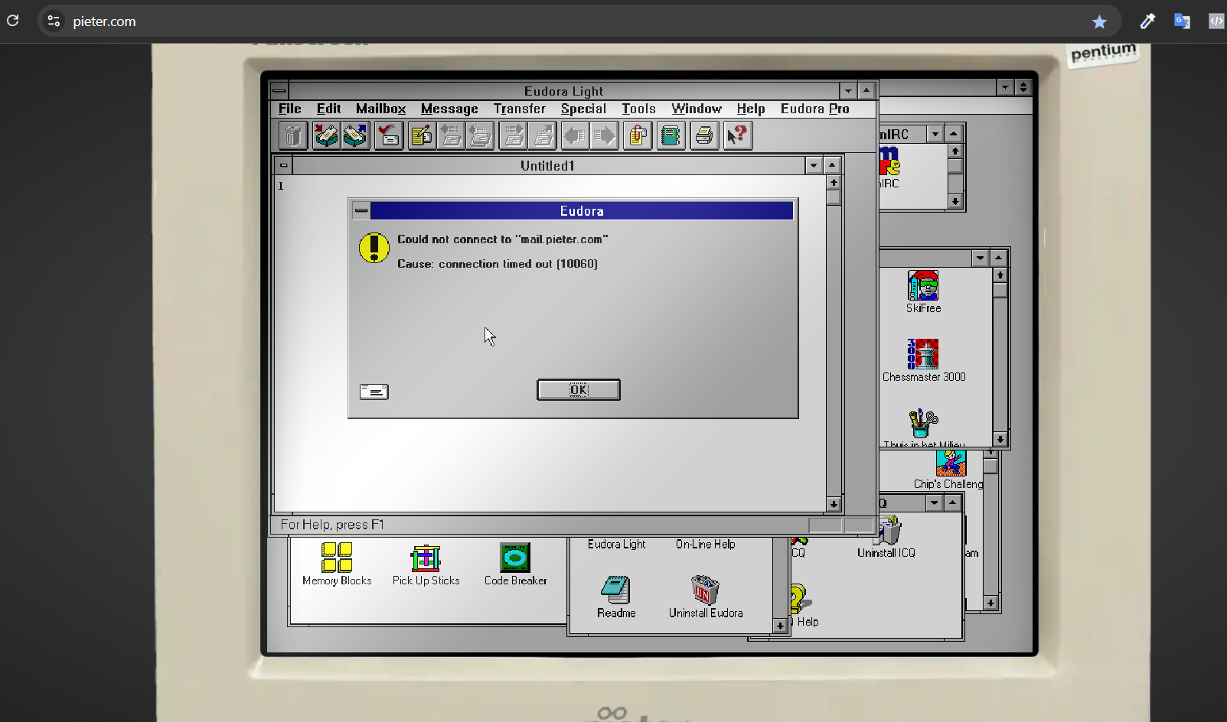Select the Pick Up Sticks game icon
Image resolution: width=1227 pixels, height=722 pixels.
click(x=426, y=559)
